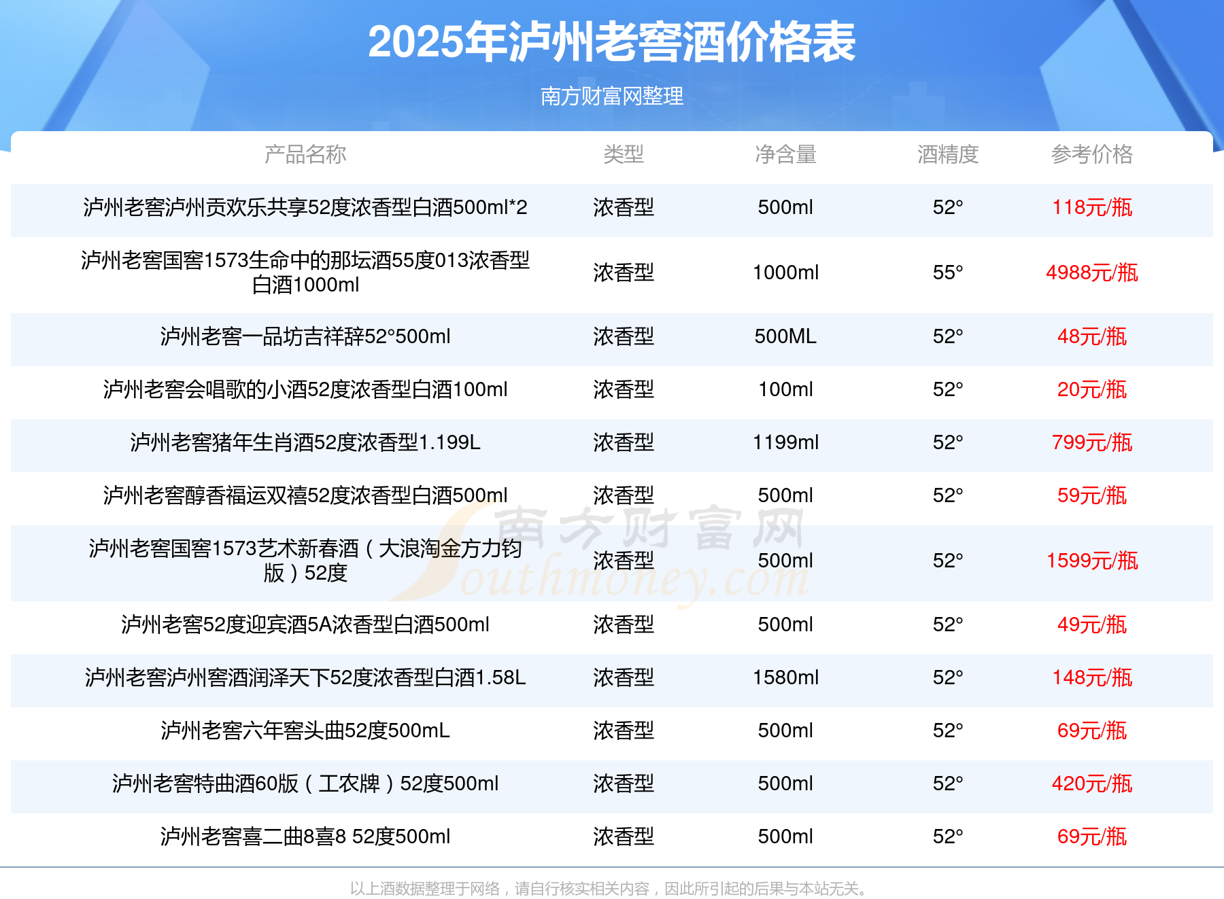This screenshot has width=1224, height=899.
Task: Select the '酒精度' column header
Action: click(948, 154)
